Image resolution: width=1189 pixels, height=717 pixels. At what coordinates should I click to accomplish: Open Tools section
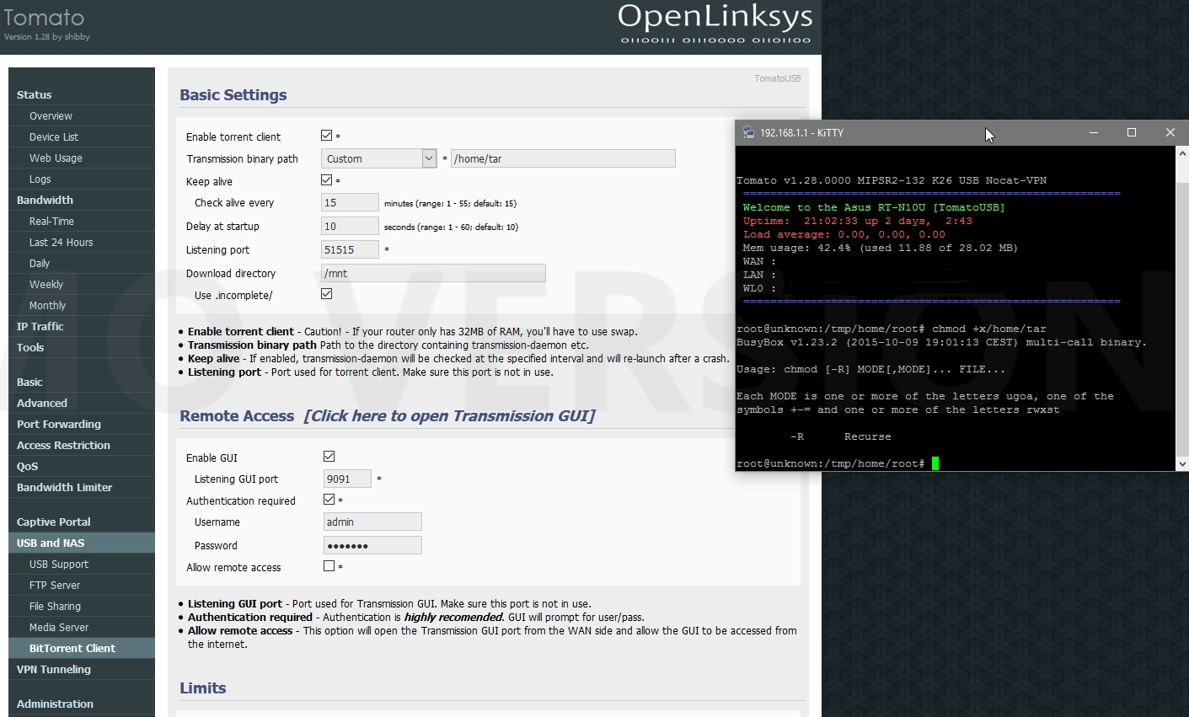(82, 347)
